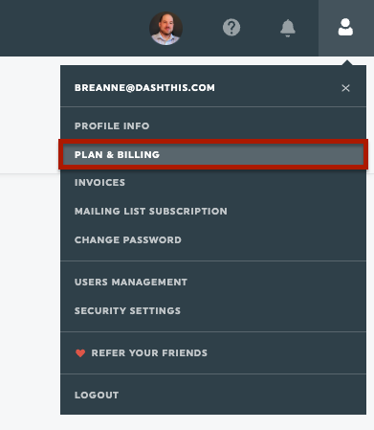Screen dimensions: 374x430
Task: Open Security Settings
Action: [x=127, y=310]
